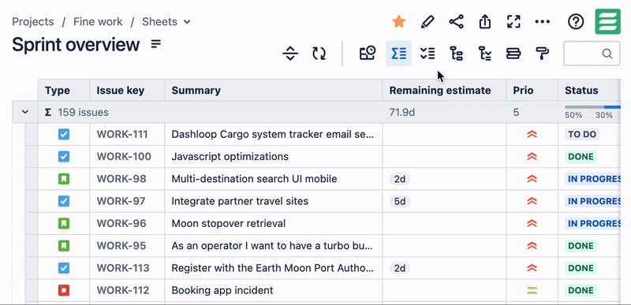Open issue WORK-100
This screenshot has width=631, height=305.
point(124,156)
